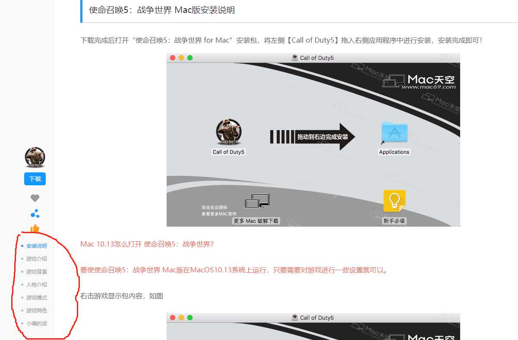
Task: Click the Applications label under the folder
Action: pyautogui.click(x=394, y=152)
